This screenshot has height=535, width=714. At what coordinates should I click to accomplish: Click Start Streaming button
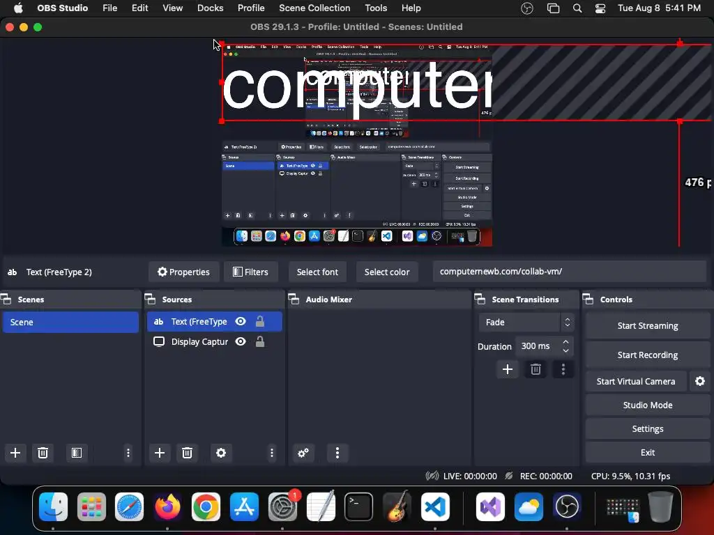[x=648, y=326]
